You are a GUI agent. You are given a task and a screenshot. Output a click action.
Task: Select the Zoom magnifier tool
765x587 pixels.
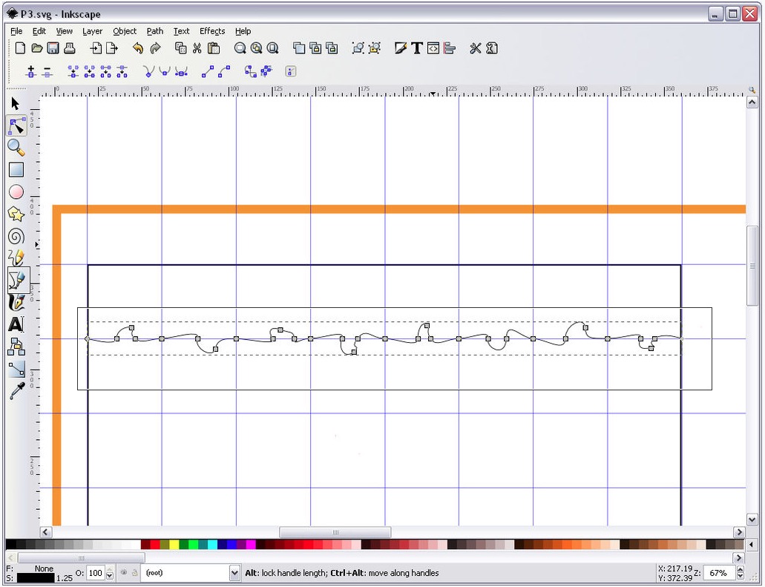(x=16, y=148)
